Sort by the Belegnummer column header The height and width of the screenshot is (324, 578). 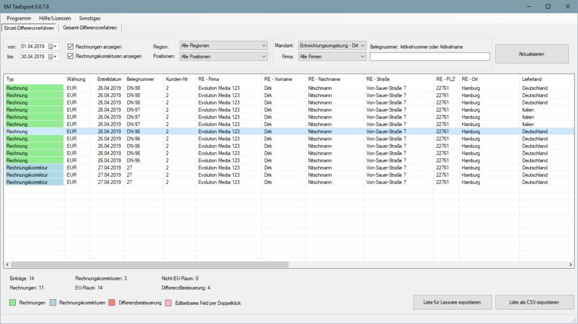click(x=144, y=79)
